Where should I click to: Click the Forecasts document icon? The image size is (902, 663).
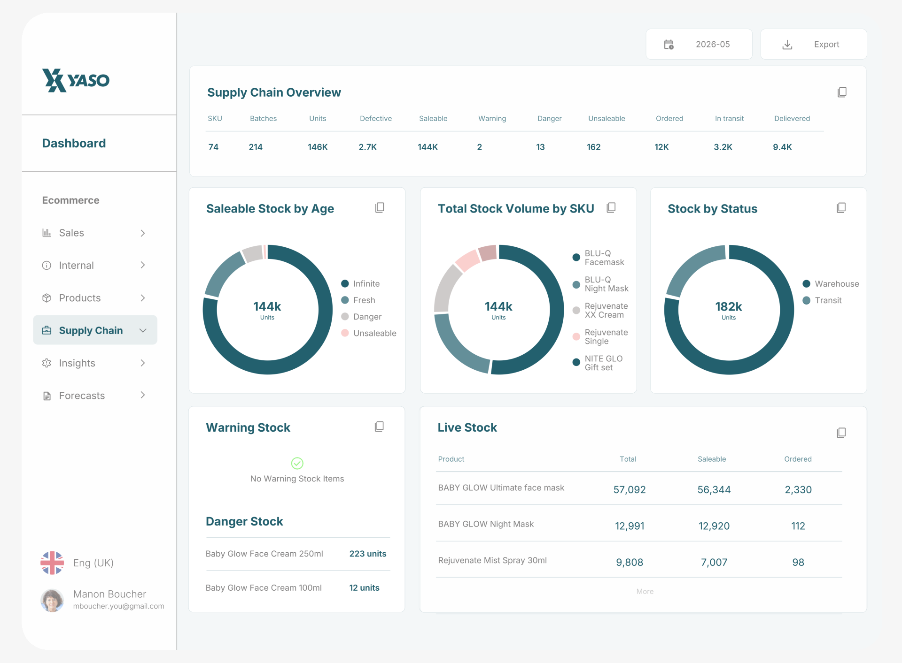(47, 396)
